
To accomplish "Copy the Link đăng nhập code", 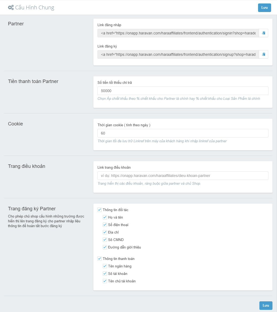I will tap(263, 33).
